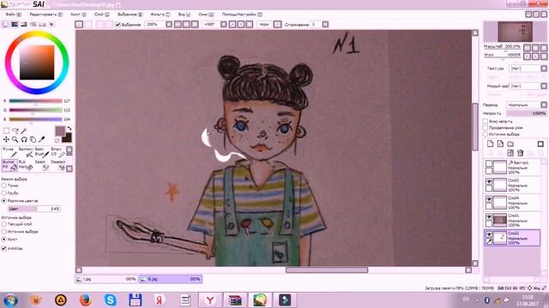Choose the Basic Brush preset
The width and height of the screenshot is (549, 308).
[x=41, y=152]
